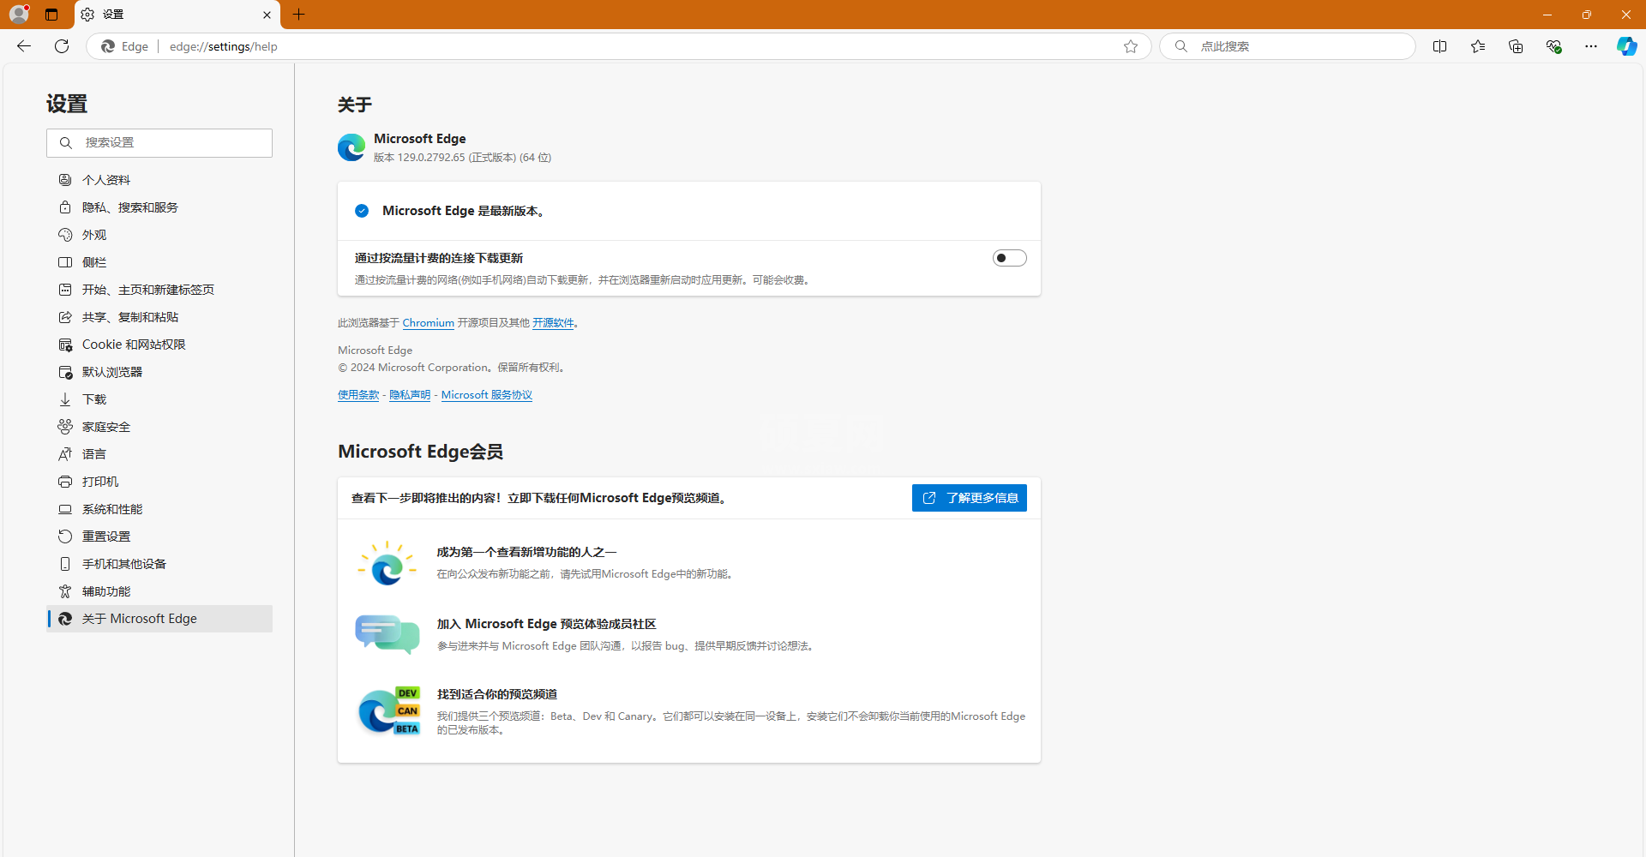Open 侧栏 settings section
The height and width of the screenshot is (857, 1646).
tap(159, 262)
